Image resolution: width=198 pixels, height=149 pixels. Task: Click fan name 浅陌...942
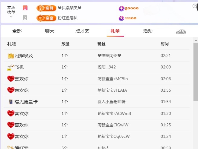pos(107,67)
